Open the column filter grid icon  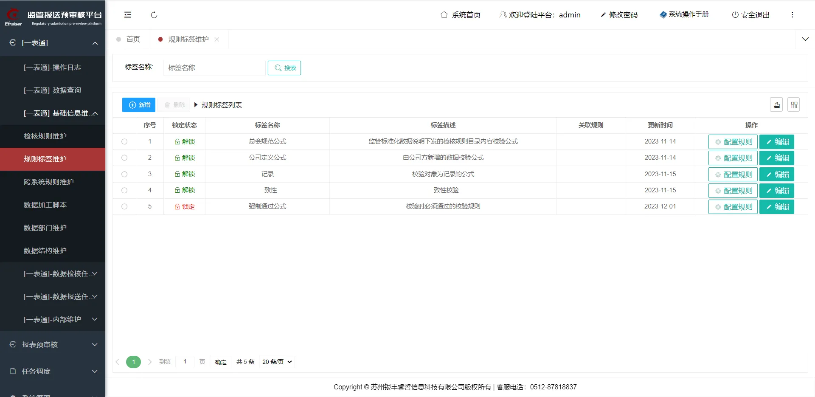point(794,105)
